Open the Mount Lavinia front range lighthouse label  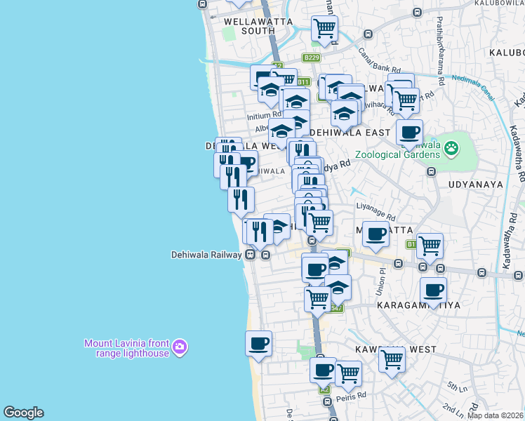(126, 349)
